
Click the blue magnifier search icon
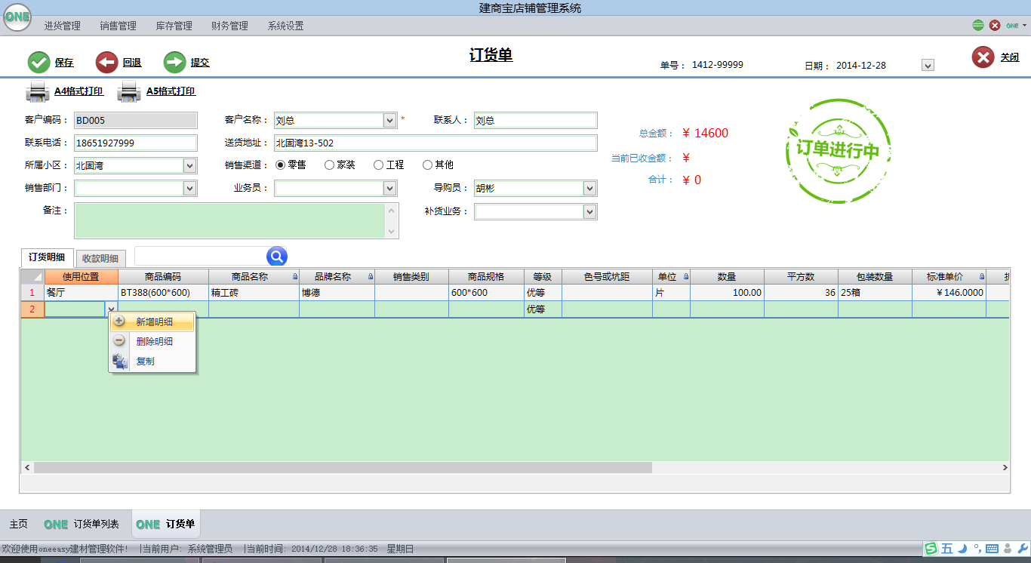point(277,257)
